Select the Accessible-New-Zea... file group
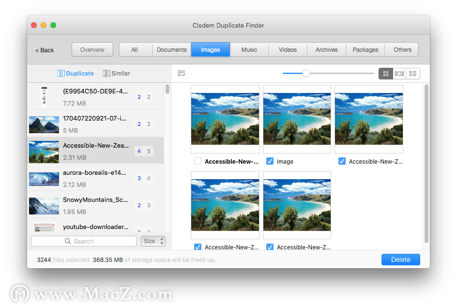 95,151
